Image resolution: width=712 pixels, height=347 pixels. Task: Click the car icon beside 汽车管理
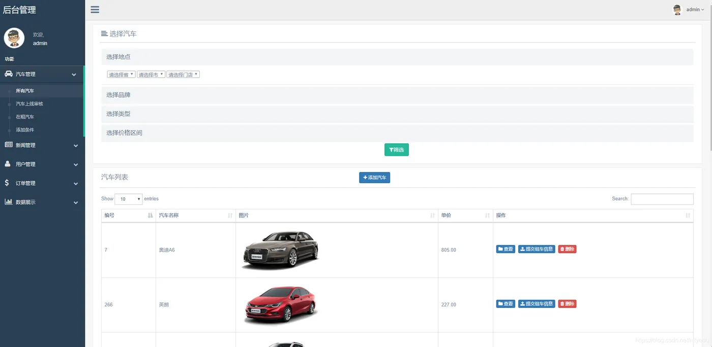pos(9,74)
